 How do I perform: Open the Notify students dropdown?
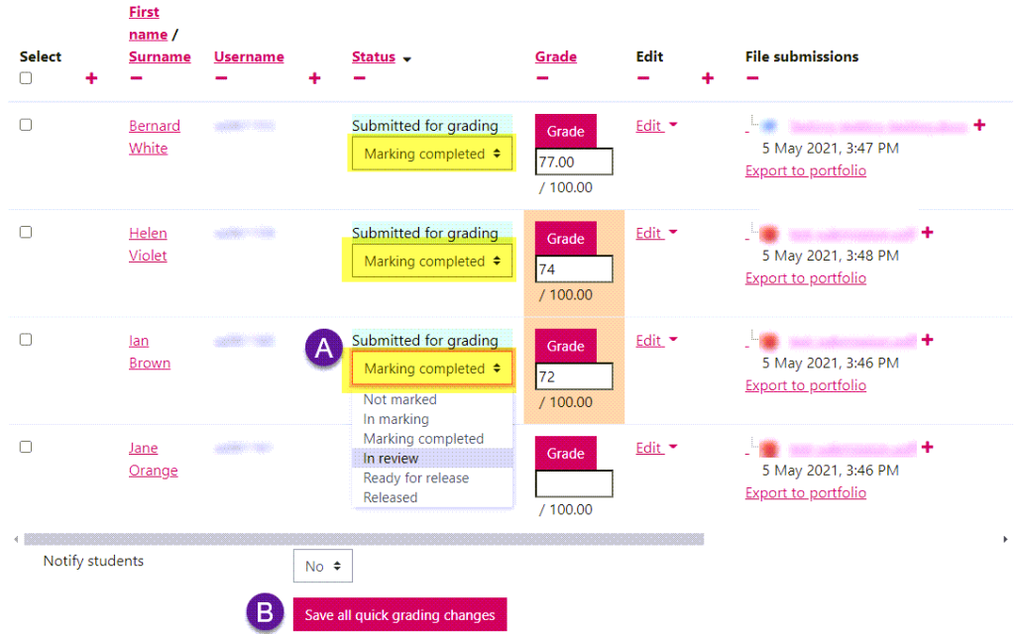coord(322,566)
